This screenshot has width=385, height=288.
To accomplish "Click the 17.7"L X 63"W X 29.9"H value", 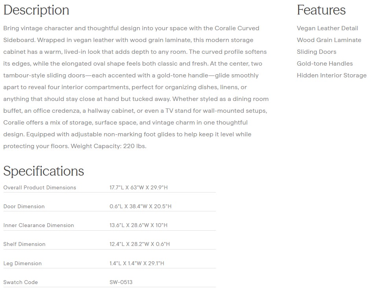I will click(x=138, y=187).
